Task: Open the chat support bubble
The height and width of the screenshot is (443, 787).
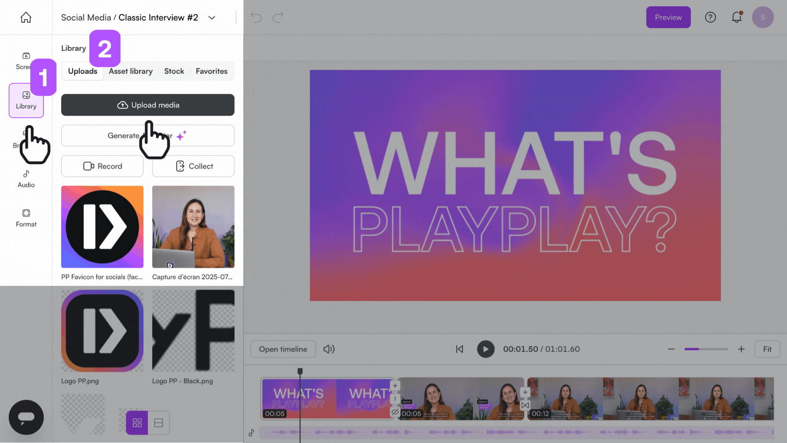Action: (x=26, y=417)
